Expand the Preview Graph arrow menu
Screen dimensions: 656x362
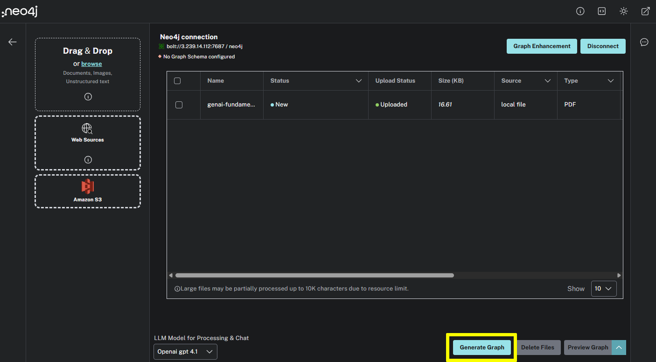(x=619, y=348)
